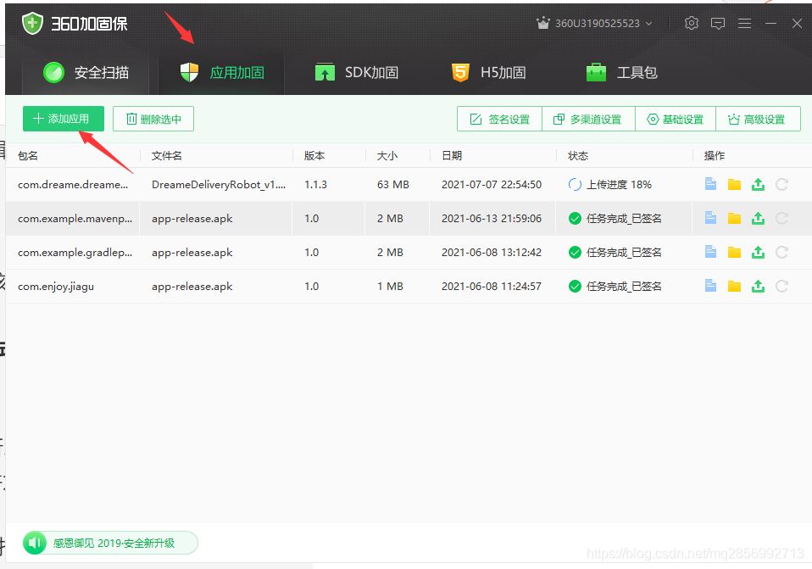
Task: Open the account dropdown 360U3190525523
Action: tap(594, 24)
